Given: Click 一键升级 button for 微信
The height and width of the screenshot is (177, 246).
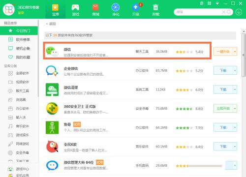Looking at the screenshot, I should tap(223, 52).
